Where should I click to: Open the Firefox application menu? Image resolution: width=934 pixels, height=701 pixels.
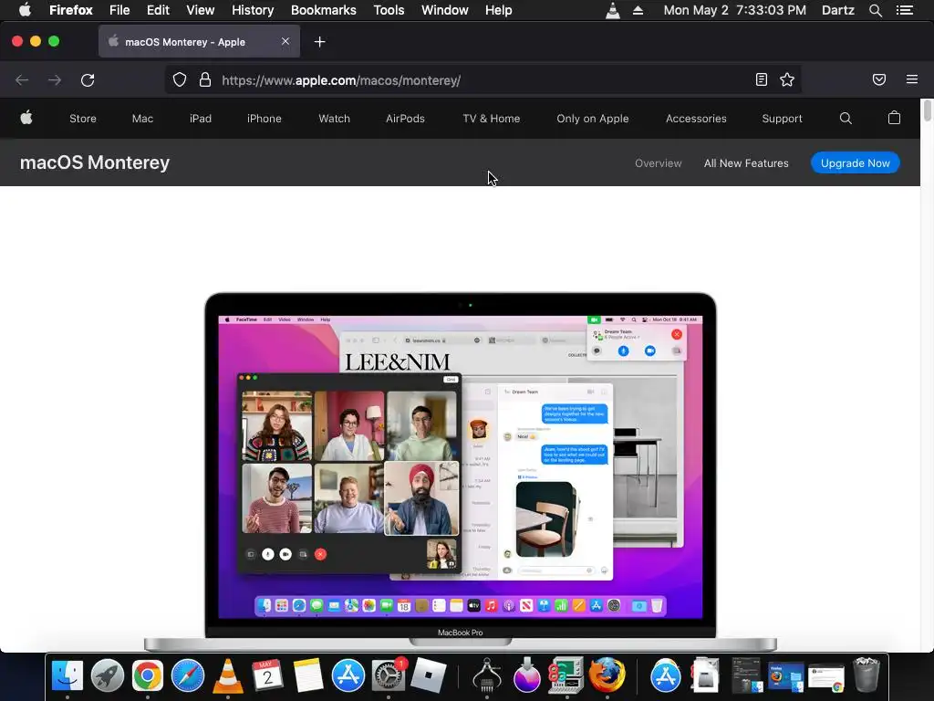click(x=71, y=10)
